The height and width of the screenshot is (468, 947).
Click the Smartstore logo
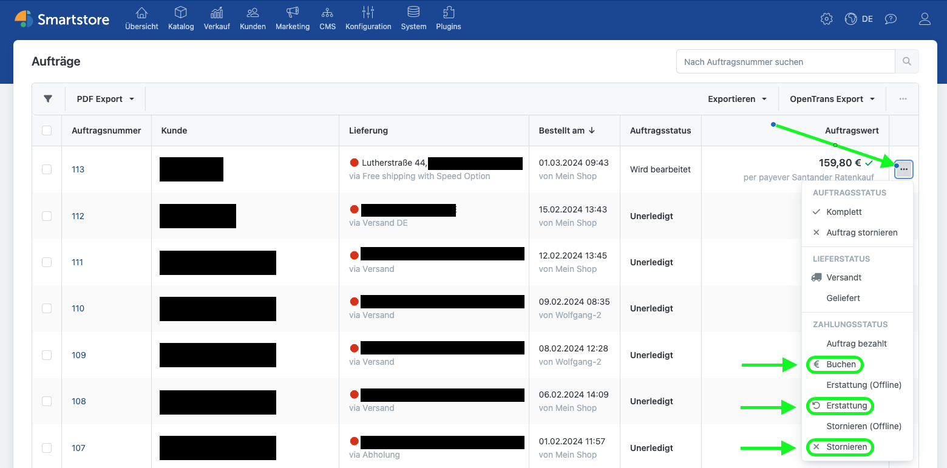pos(62,19)
